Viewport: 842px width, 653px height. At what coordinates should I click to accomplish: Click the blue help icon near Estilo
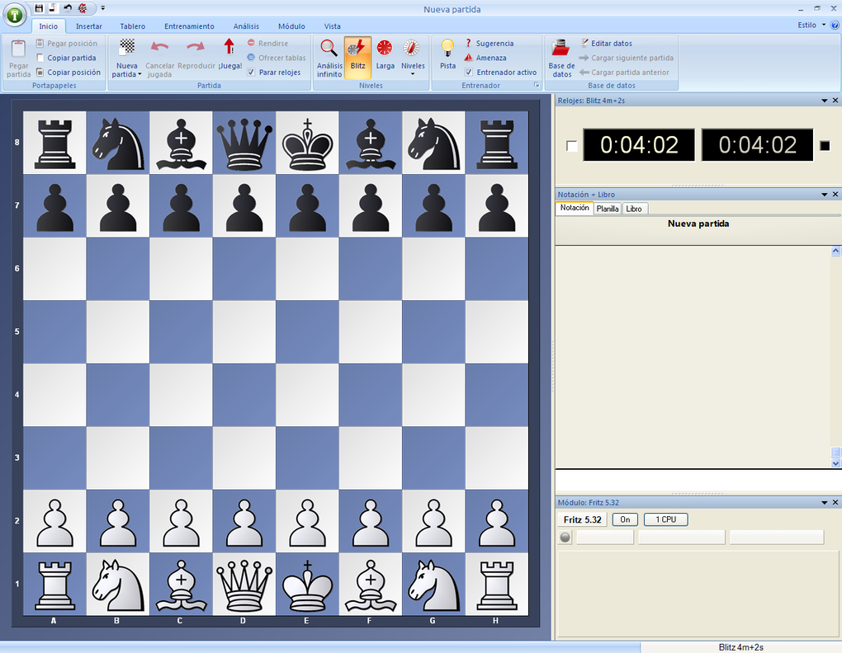tap(835, 26)
